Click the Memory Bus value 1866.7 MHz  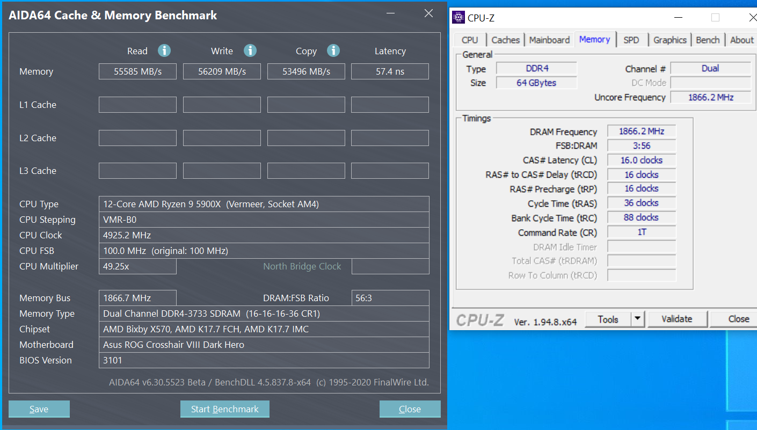[x=137, y=298]
